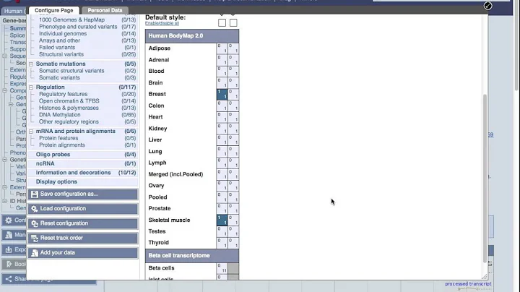Click the Kidney track label
Image resolution: width=520 pixels, height=292 pixels.
pyautogui.click(x=157, y=129)
